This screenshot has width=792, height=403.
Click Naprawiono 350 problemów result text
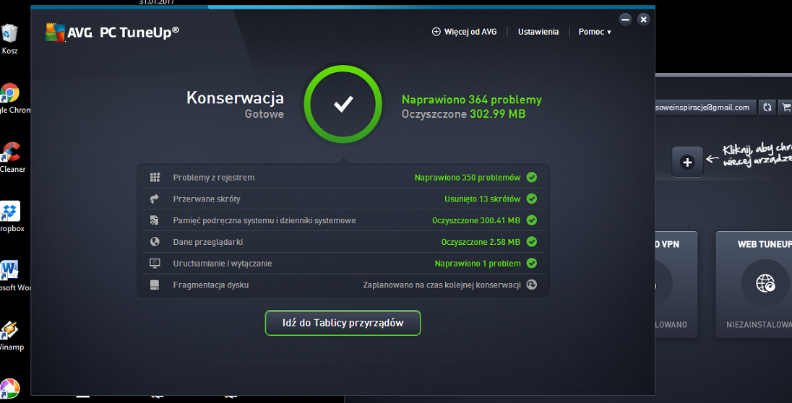click(x=468, y=178)
